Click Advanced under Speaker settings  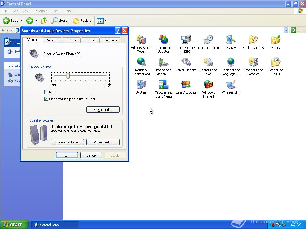(103, 142)
